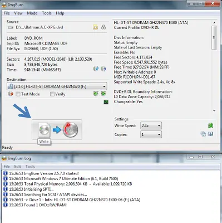
Task: Click the drive icon beside source path
Action: (x=11, y=27)
